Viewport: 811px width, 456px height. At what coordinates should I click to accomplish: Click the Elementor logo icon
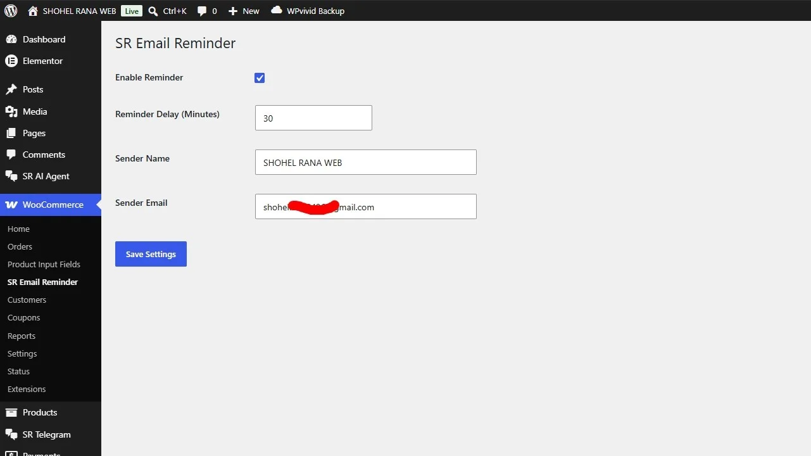(x=11, y=61)
